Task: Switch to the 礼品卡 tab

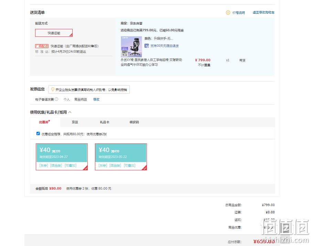Action: pos(105,122)
